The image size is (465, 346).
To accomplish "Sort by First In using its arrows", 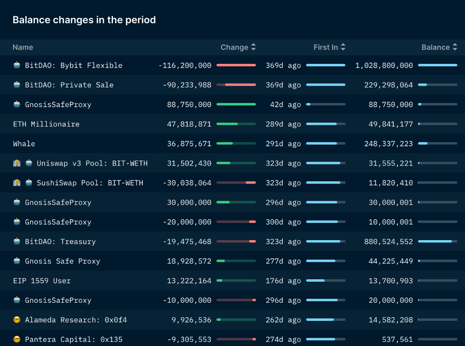I will [x=343, y=47].
